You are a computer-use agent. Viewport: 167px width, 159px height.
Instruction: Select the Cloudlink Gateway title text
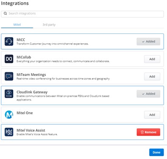tap(32, 92)
